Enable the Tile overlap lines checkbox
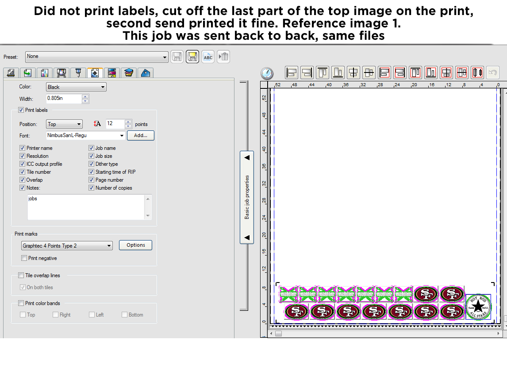This screenshot has height=382, width=507. point(21,275)
